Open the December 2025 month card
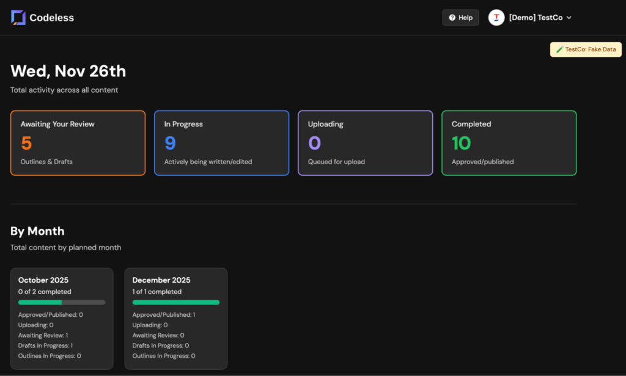Image resolution: width=626 pixels, height=376 pixels. pos(176,318)
